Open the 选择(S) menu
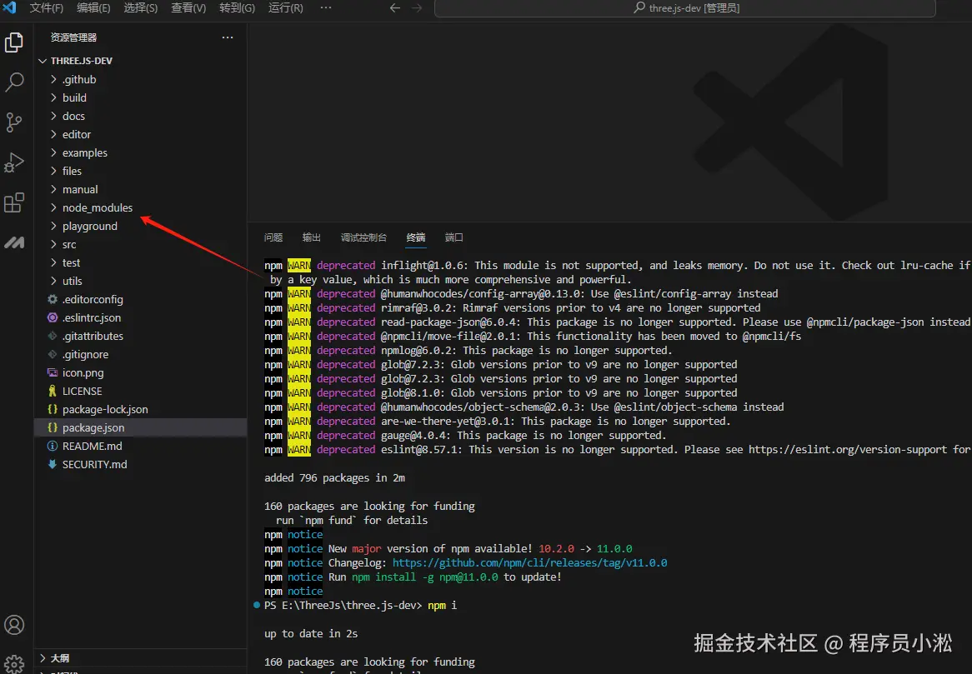The width and height of the screenshot is (972, 674). [141, 8]
